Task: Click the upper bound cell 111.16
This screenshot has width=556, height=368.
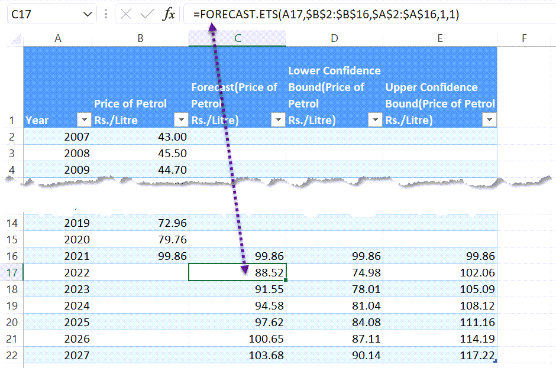Action: click(440, 322)
